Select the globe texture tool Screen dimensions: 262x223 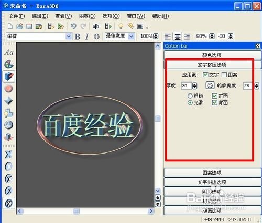coord(8,125)
